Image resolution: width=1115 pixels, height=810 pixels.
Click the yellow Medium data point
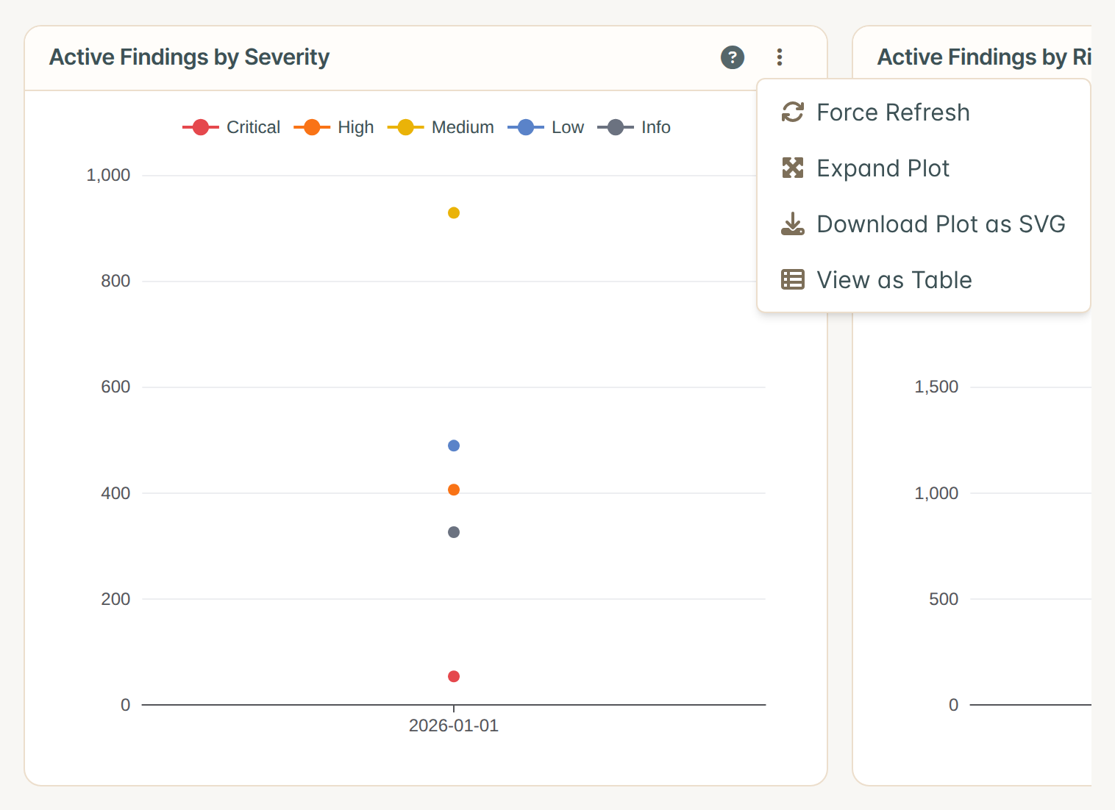[x=454, y=213]
